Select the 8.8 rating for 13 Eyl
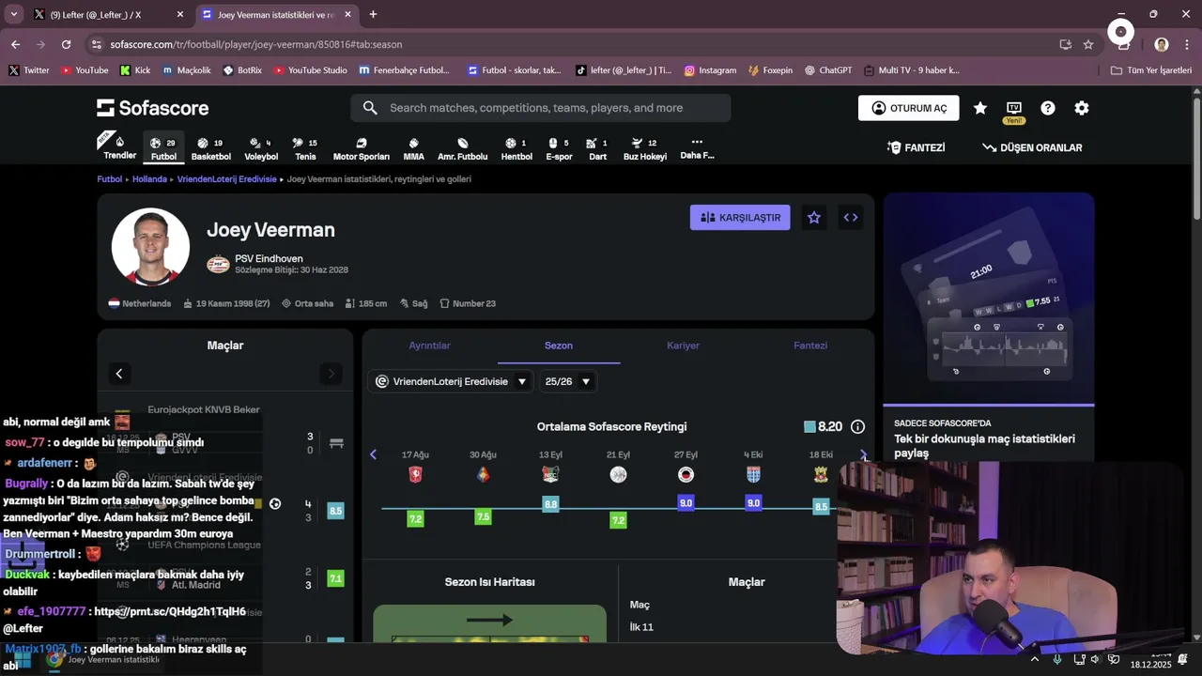Image resolution: width=1202 pixels, height=676 pixels. (x=550, y=504)
